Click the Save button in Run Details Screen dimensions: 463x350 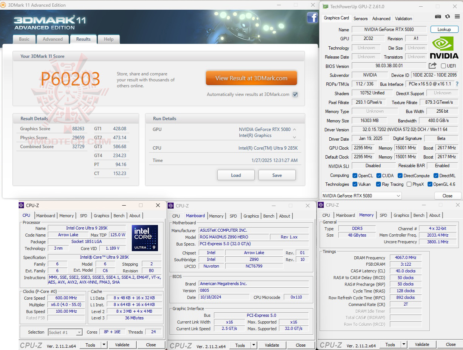tap(277, 175)
